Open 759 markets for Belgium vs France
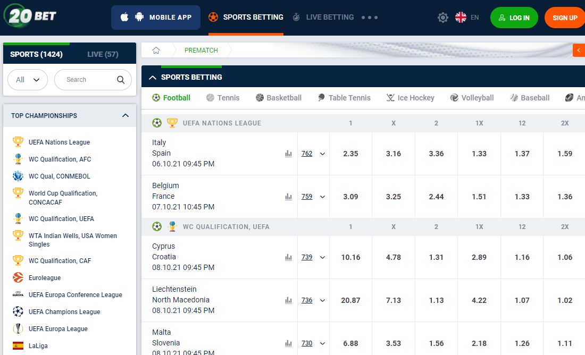Screen dimensions: 585x355 click(x=307, y=197)
